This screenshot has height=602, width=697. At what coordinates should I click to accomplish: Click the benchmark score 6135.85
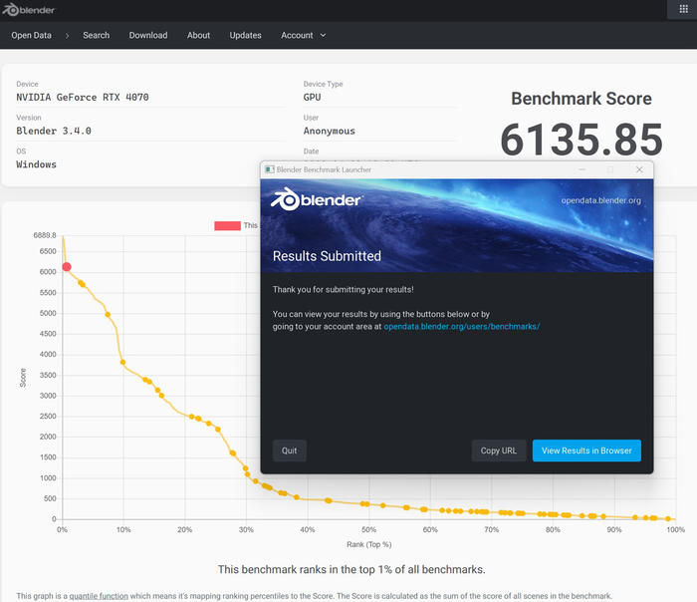pos(581,140)
